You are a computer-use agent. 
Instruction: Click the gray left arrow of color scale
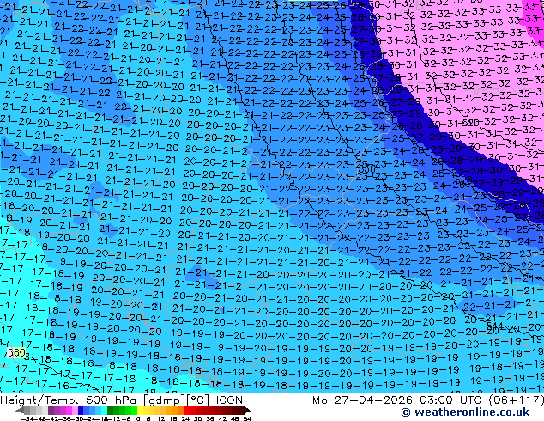19,410
